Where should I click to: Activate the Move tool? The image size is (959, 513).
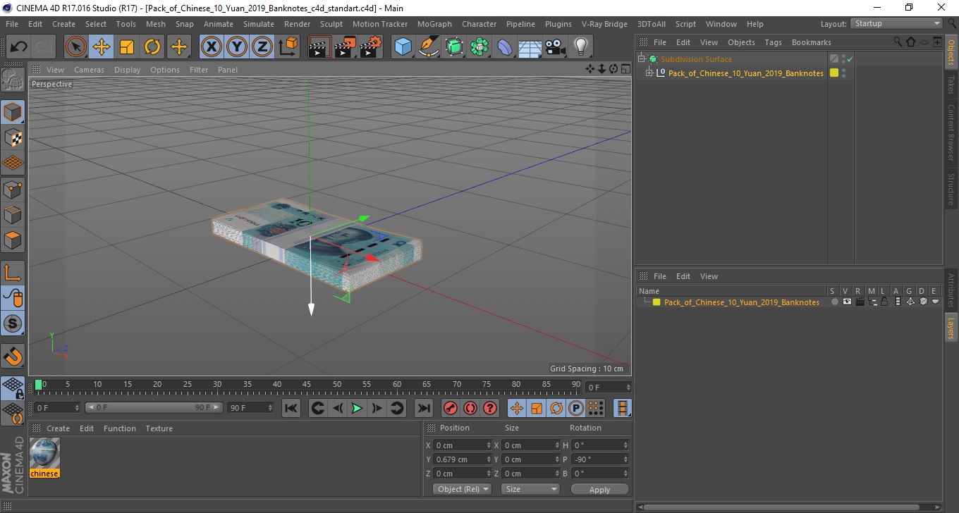point(102,47)
